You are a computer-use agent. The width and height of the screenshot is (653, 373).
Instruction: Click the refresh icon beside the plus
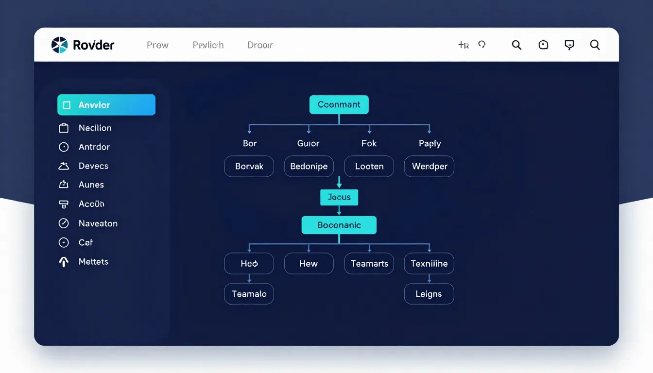point(482,44)
